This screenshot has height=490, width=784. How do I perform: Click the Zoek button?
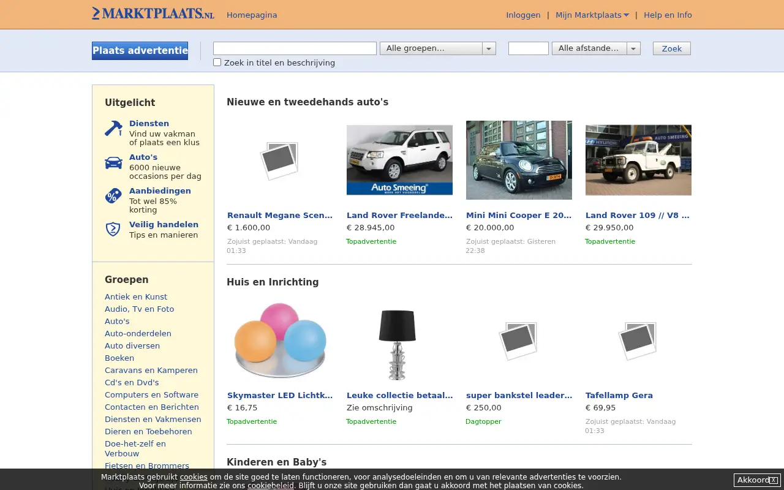point(672,48)
